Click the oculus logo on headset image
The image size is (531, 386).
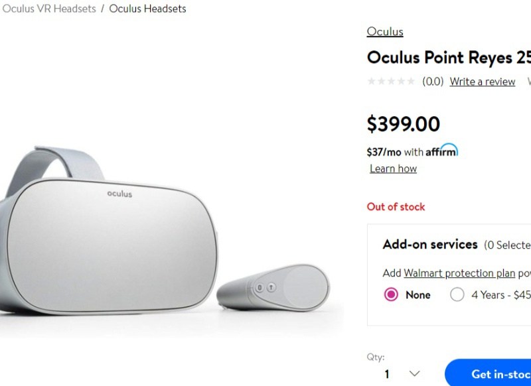click(x=119, y=194)
